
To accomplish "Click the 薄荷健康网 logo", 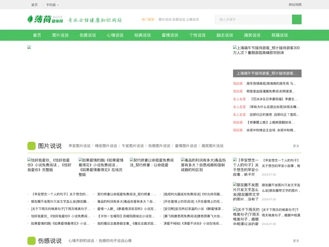I will (44, 20).
